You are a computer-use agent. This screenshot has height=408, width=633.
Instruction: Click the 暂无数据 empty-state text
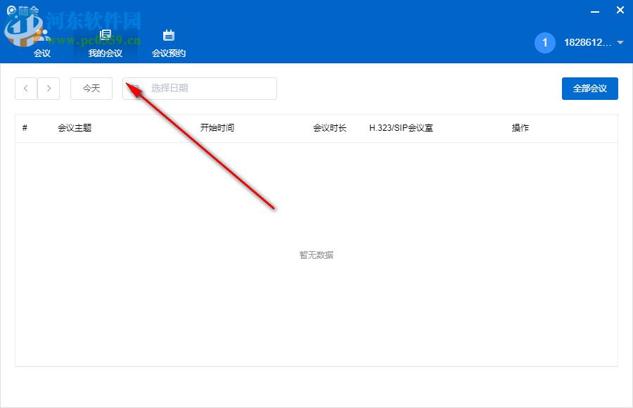(x=316, y=255)
